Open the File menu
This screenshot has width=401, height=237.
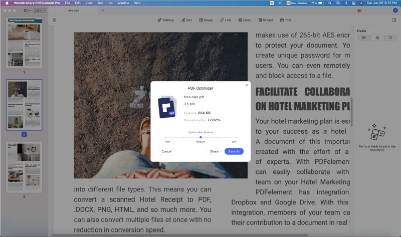click(x=67, y=3)
